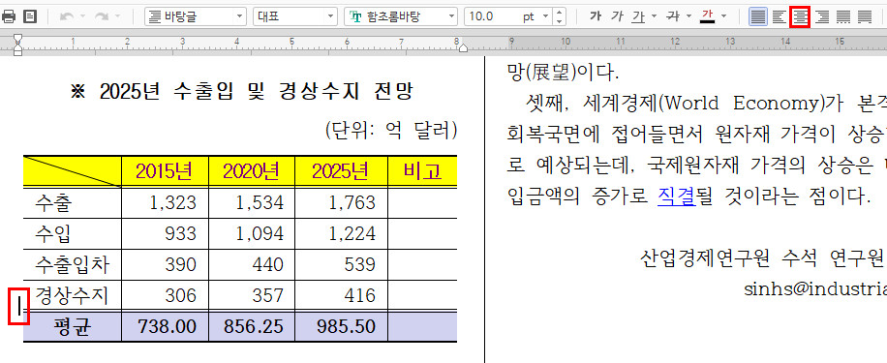Click the print icon
This screenshot has height=363, width=887.
(x=8, y=17)
